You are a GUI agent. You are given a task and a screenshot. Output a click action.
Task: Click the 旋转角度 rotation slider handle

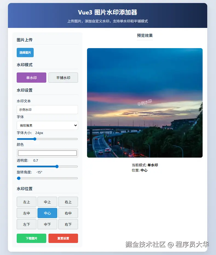coord(19,178)
